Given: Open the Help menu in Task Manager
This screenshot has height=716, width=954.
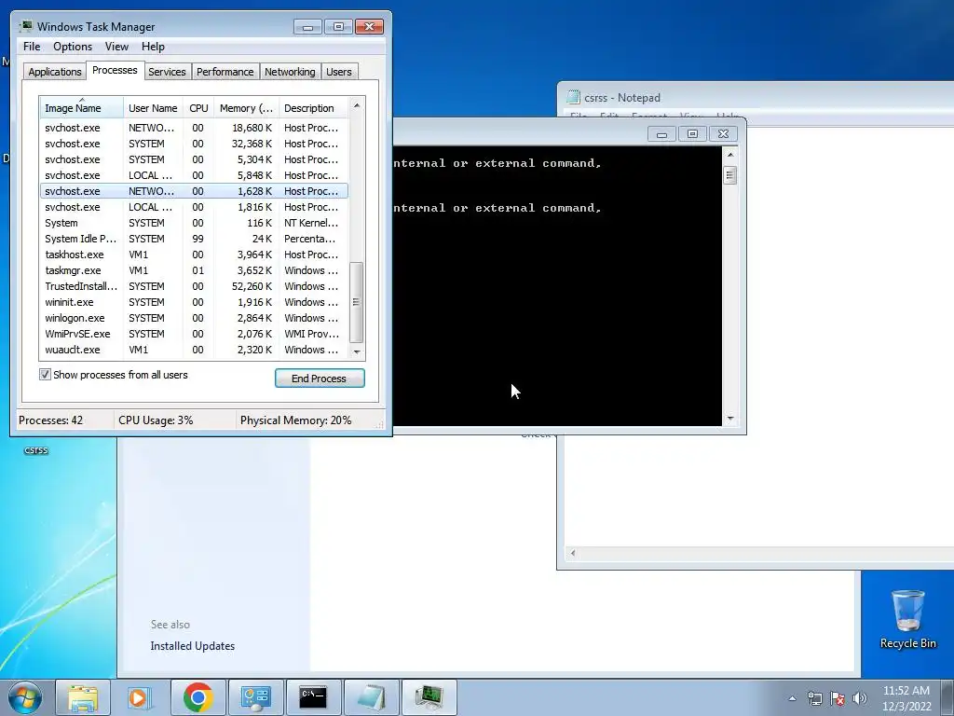Looking at the screenshot, I should tap(153, 47).
